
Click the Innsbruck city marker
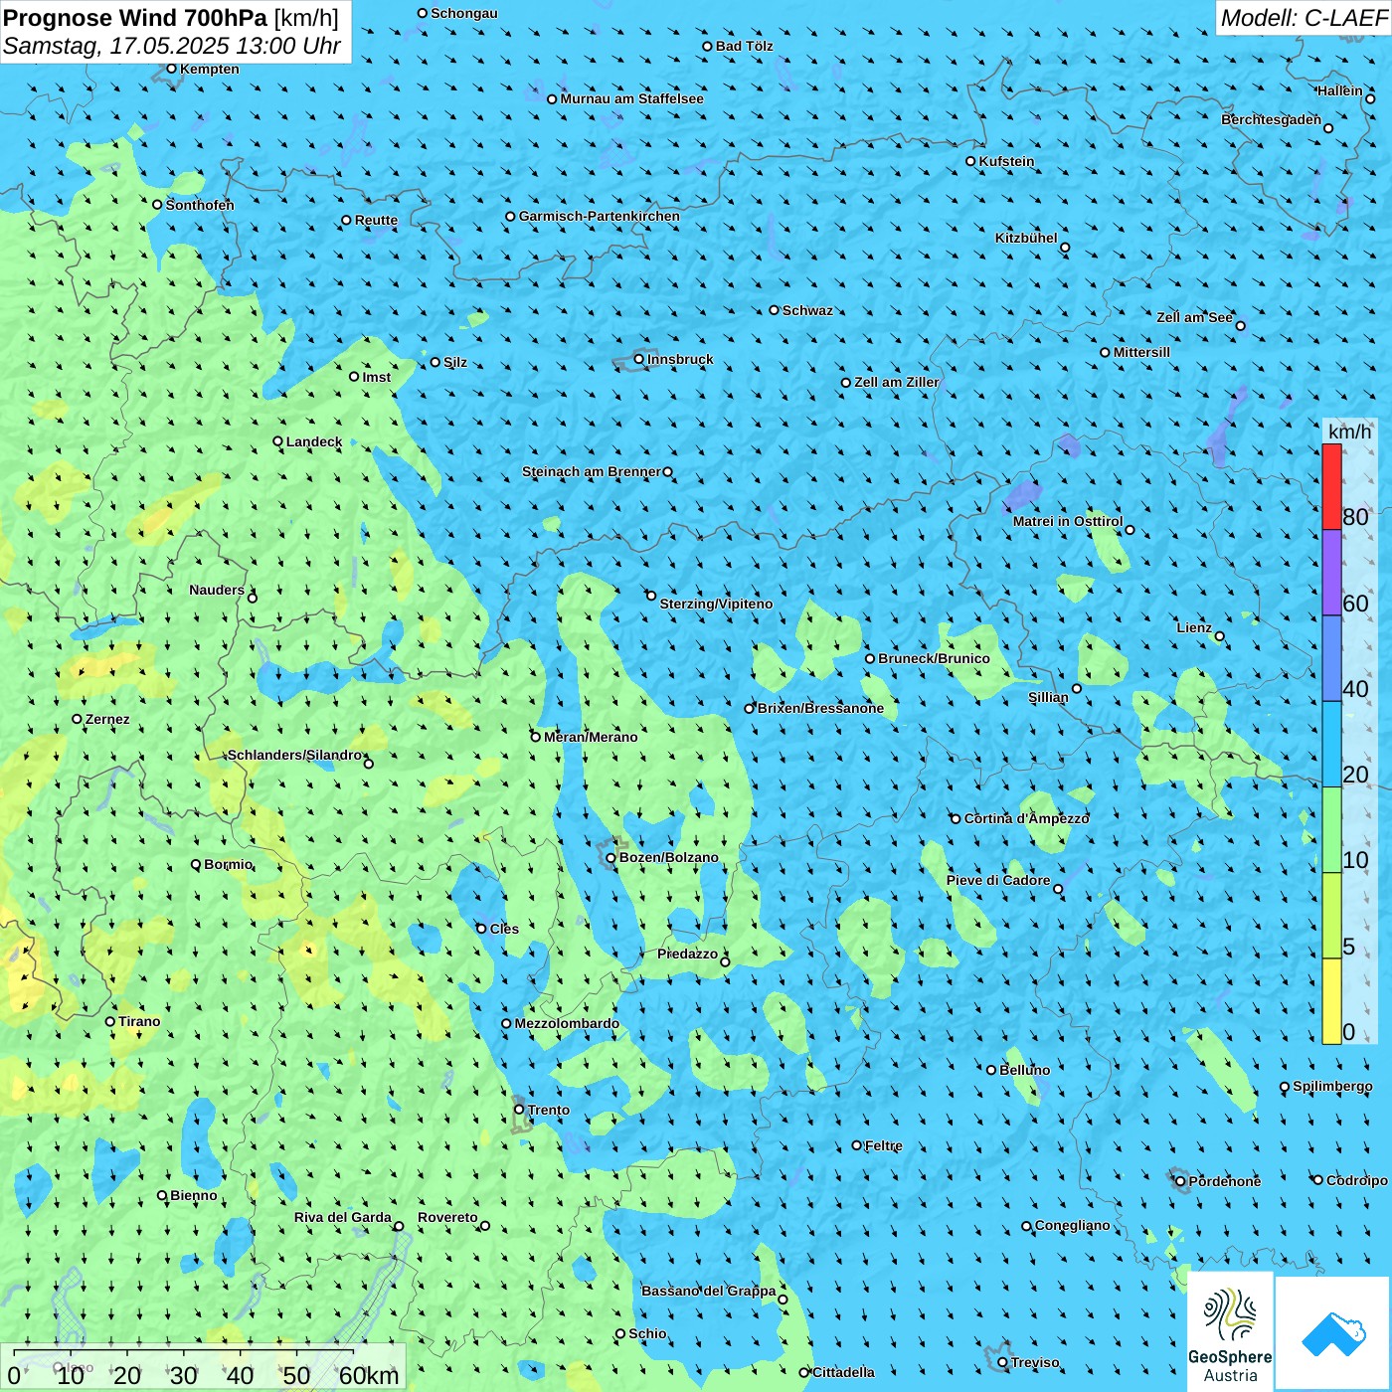click(x=639, y=359)
